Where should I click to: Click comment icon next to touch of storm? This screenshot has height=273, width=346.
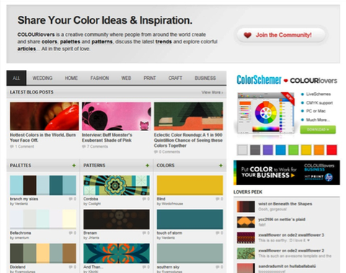(218, 233)
